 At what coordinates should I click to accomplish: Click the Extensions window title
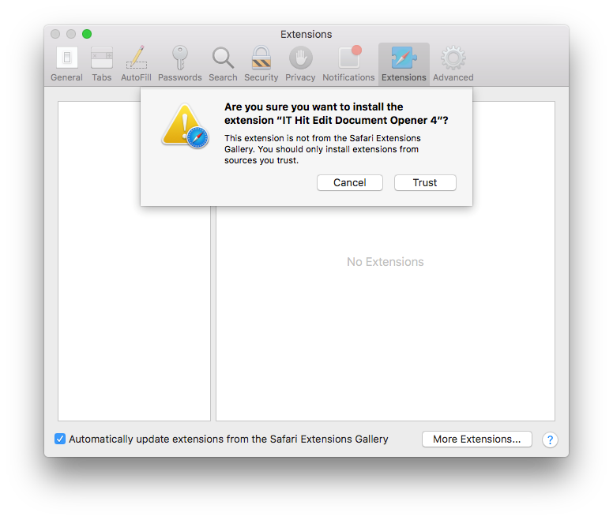pyautogui.click(x=306, y=35)
